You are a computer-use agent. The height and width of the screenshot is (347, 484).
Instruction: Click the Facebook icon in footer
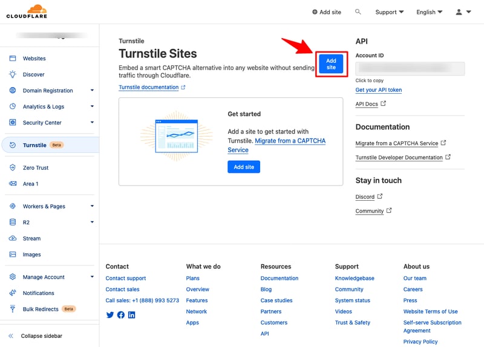pos(121,315)
